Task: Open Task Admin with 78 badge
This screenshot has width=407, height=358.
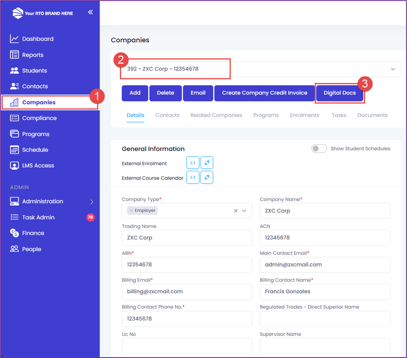Action: pyautogui.click(x=38, y=217)
